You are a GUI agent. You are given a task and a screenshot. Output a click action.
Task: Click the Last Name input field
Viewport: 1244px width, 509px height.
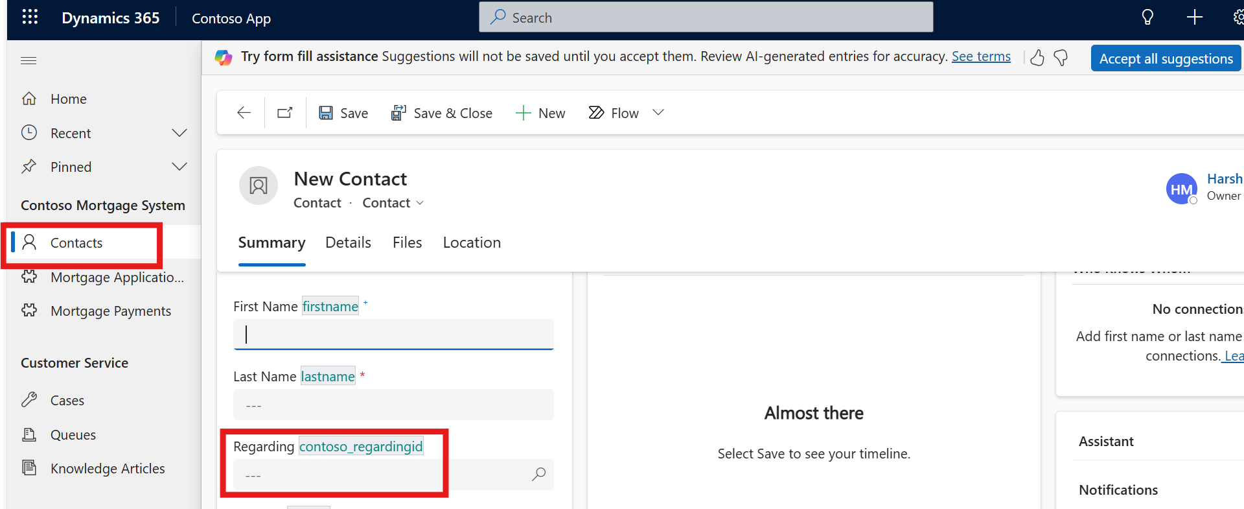click(x=393, y=405)
